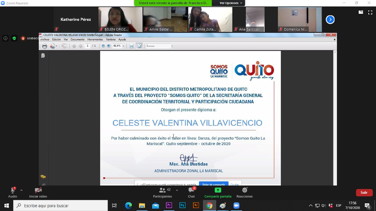Open Ventana menu
Viewport: 376px width, 211px height.
coord(111,40)
